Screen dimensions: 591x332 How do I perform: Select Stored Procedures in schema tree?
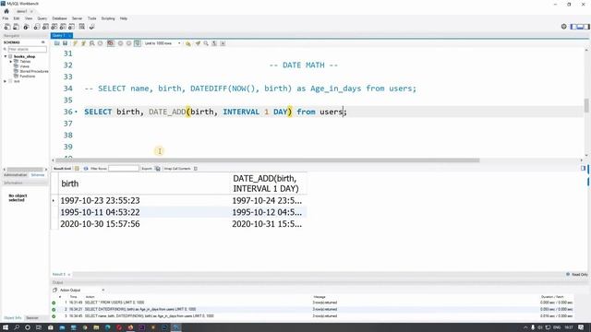(34, 71)
